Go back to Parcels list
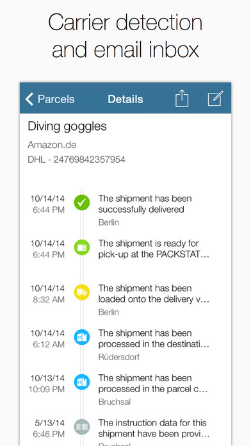This screenshot has width=251, height=446. point(50,99)
